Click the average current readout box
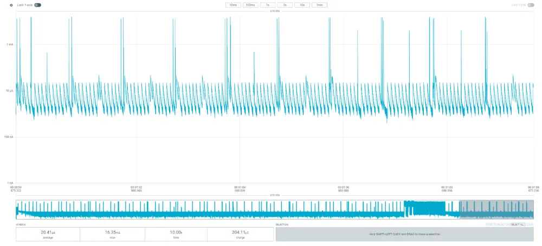Image resolution: width=542 pixels, height=246 pixels. 48,234
